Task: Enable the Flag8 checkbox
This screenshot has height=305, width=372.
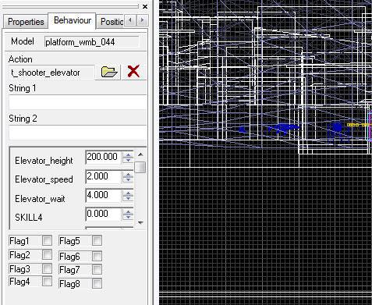Action: point(97,283)
